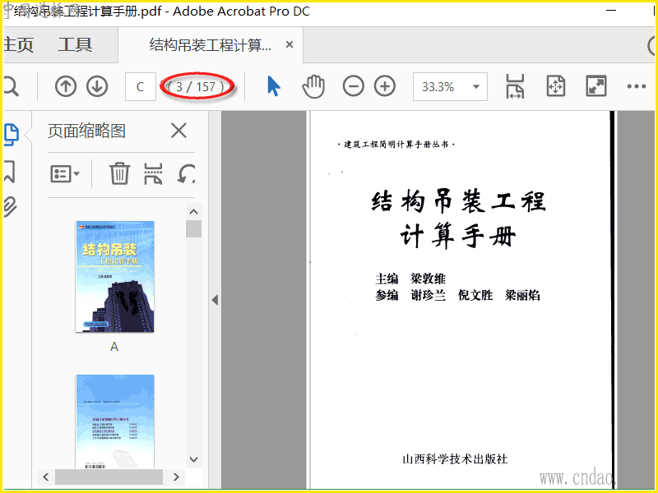658x493 pixels.
Task: Activate the hand pan tool
Action: click(313, 86)
